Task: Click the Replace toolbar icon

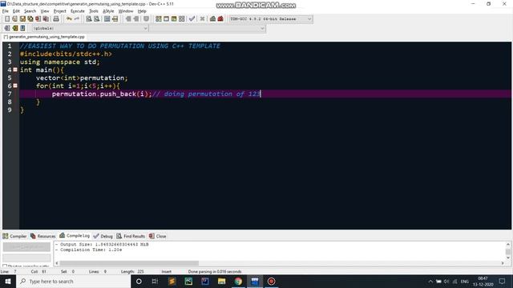Action: 96,19
